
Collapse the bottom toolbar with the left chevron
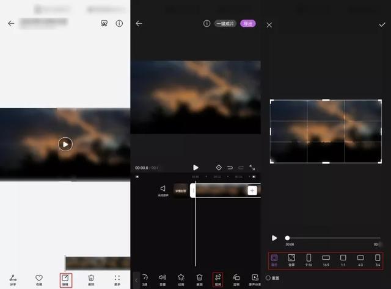coord(136,280)
